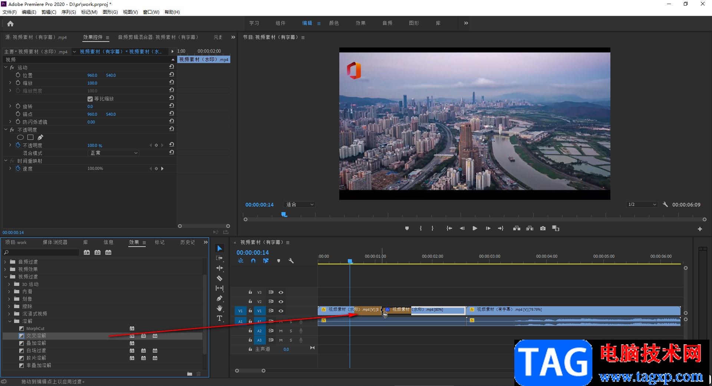This screenshot has height=386, width=712.
Task: Click the Extract button
Action: pos(530,228)
